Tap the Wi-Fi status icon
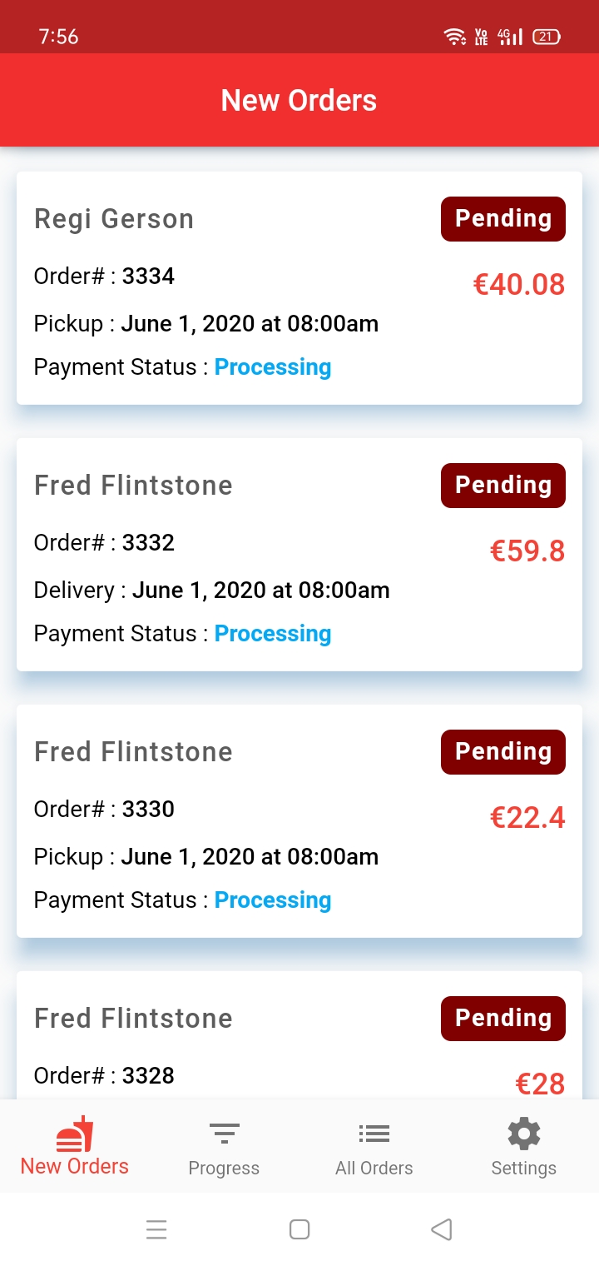 click(x=454, y=37)
